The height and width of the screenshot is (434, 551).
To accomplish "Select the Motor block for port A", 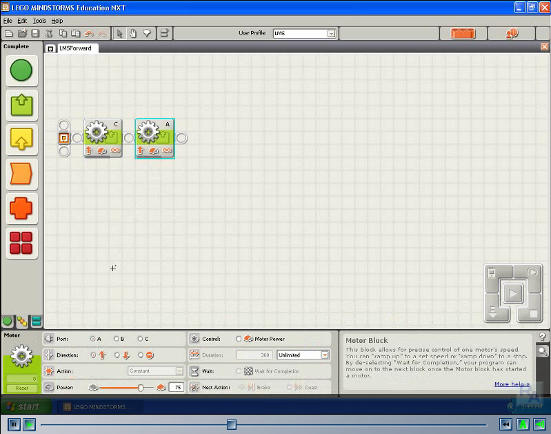I will coord(155,139).
